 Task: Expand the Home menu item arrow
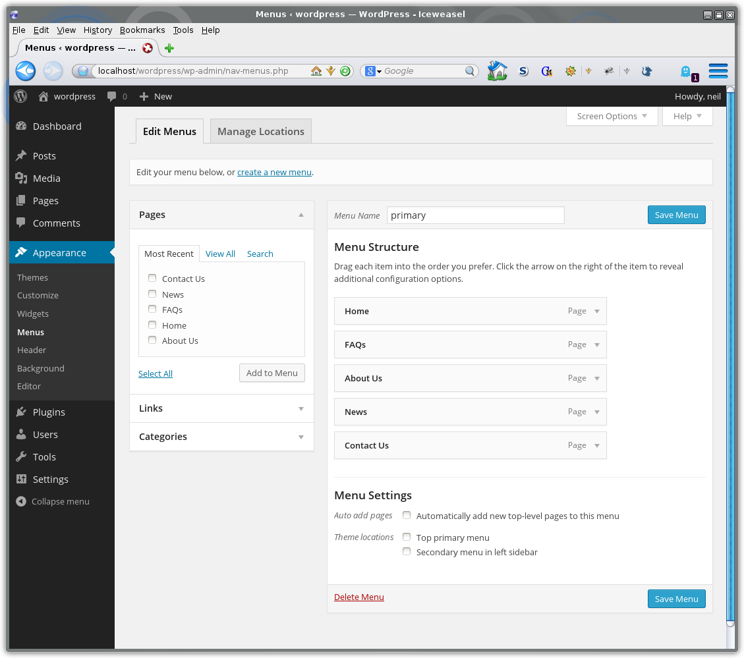597,311
